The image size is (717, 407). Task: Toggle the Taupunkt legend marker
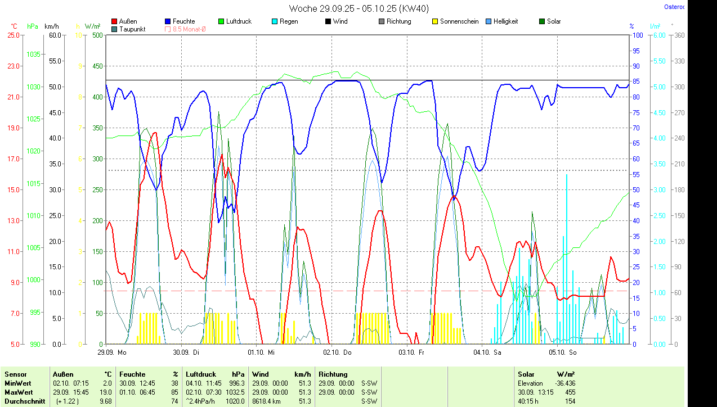(x=115, y=29)
